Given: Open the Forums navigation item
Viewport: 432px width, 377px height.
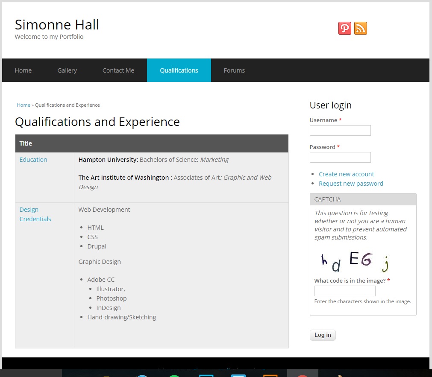Looking at the screenshot, I should point(234,70).
